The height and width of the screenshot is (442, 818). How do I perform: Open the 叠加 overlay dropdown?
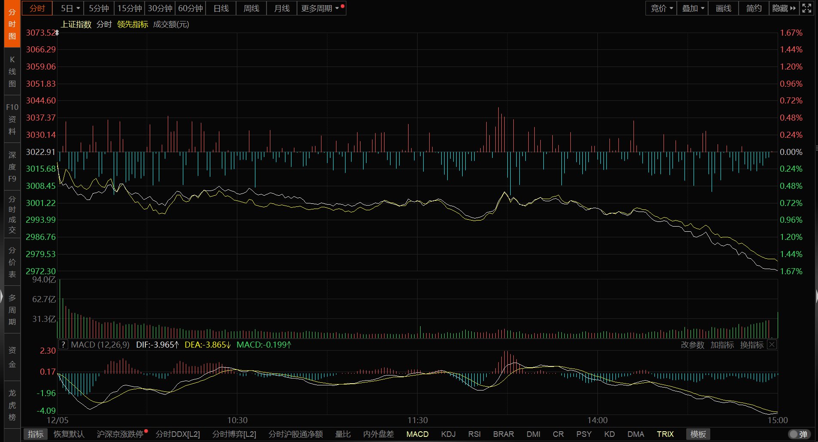[692, 8]
